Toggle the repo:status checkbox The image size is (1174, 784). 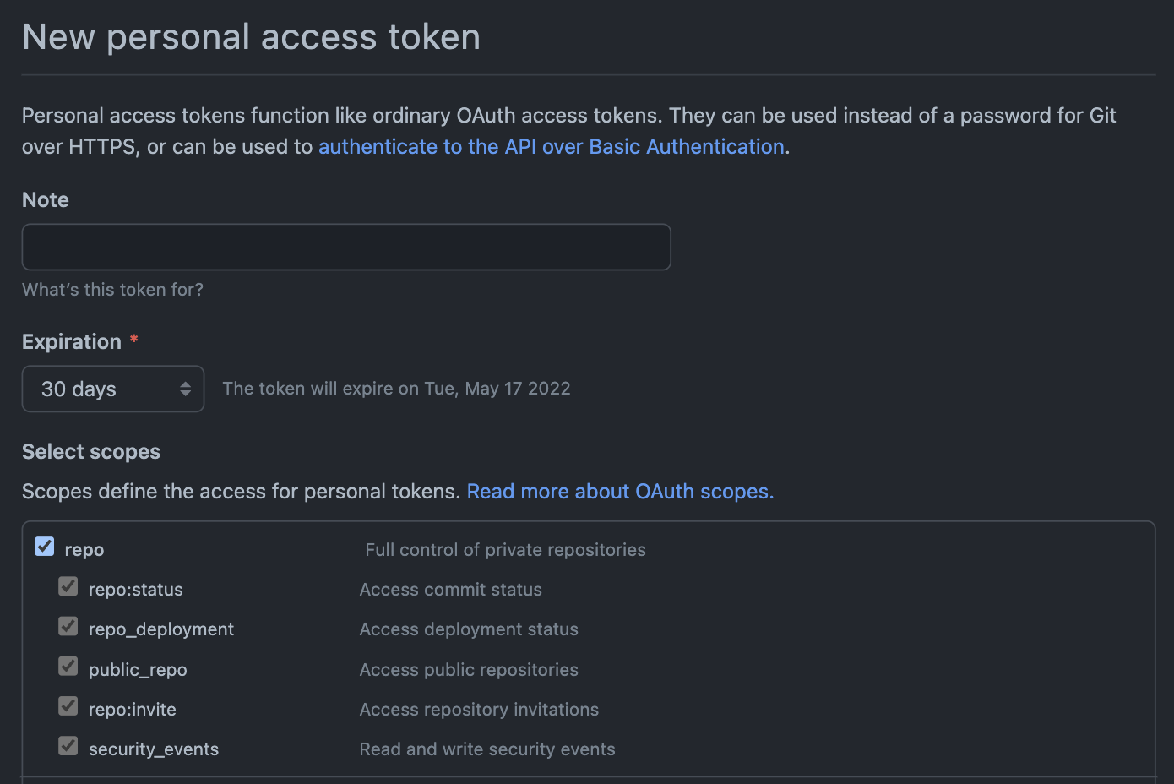68,586
